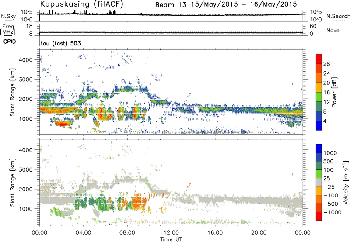Click the '4' tick on power color bar
This screenshot has height=242, width=350.
[325, 121]
